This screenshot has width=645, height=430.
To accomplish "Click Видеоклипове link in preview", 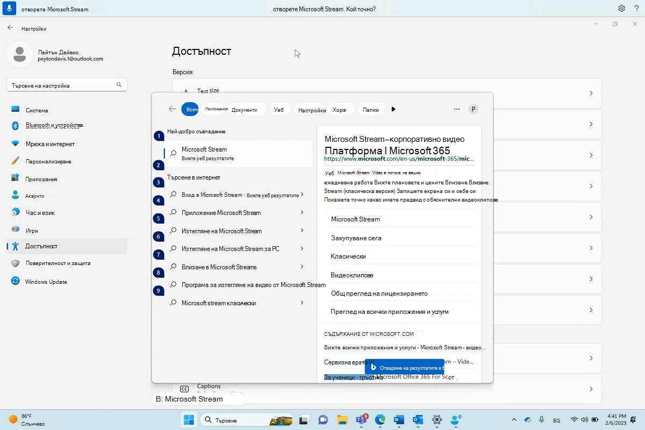I will click(x=352, y=275).
